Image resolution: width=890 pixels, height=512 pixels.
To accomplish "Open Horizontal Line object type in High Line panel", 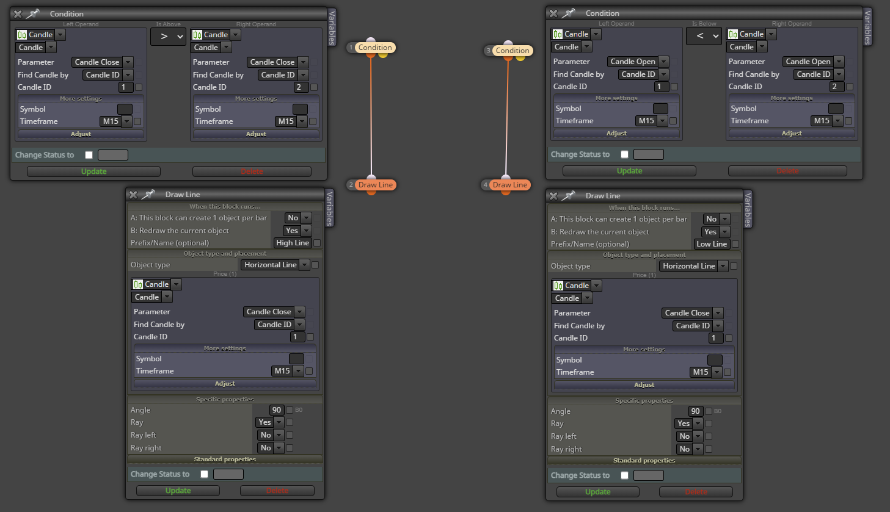I will tap(276, 265).
